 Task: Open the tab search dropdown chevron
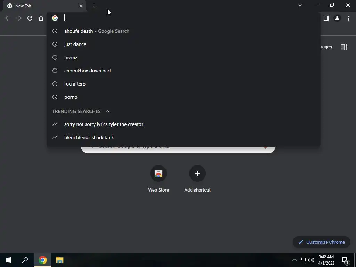tap(300, 5)
